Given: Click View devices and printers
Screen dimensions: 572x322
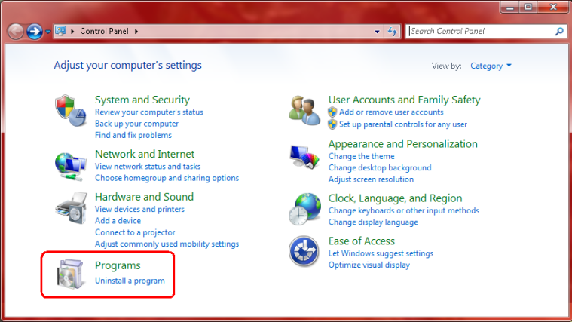Looking at the screenshot, I should pos(139,209).
